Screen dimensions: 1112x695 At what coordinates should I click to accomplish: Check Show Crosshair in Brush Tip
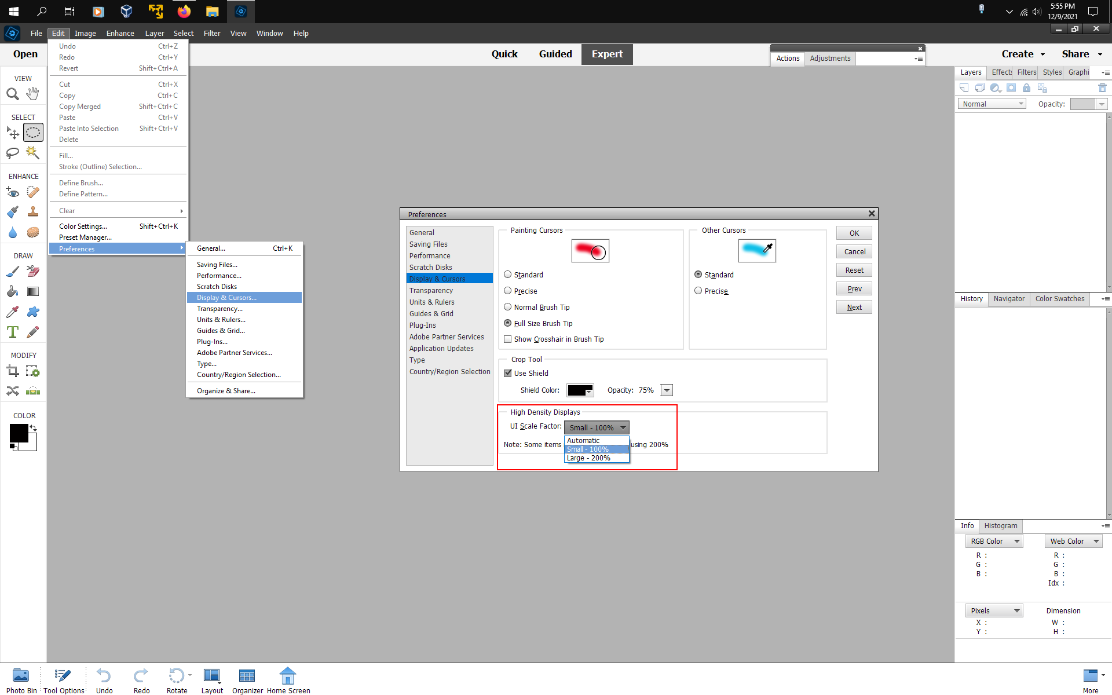pos(508,339)
